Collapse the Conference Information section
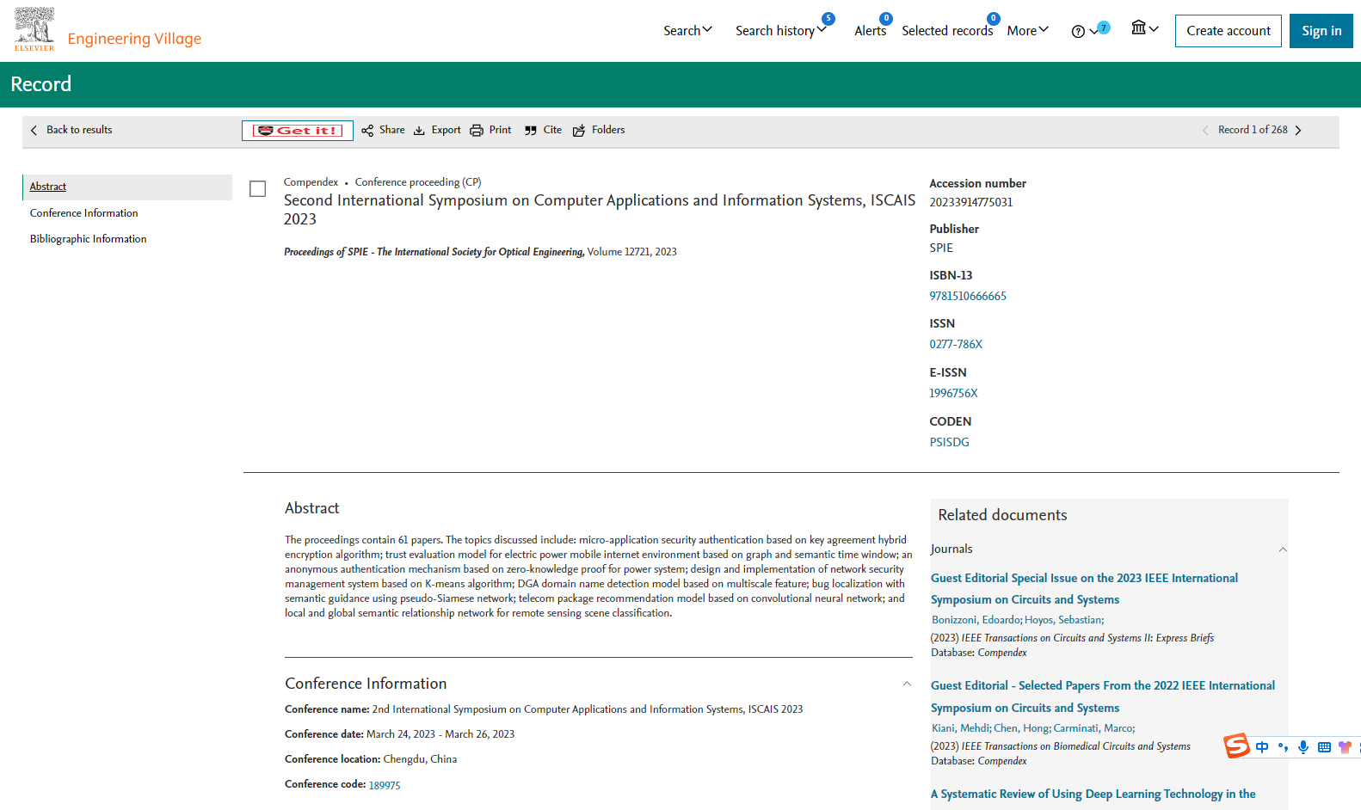1361x810 pixels. 907,684
